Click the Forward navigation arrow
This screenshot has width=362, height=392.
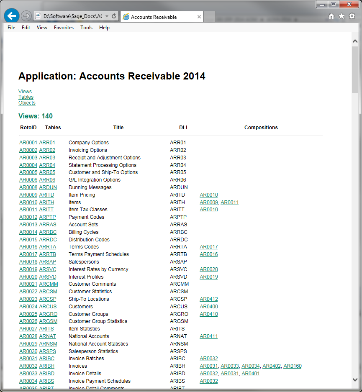click(x=26, y=16)
